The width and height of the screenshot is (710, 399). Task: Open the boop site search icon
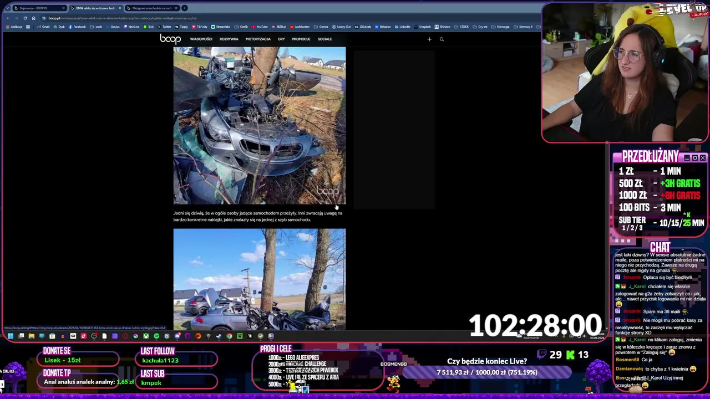click(442, 39)
